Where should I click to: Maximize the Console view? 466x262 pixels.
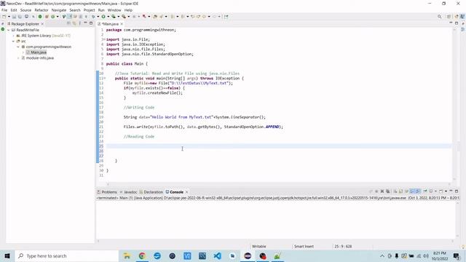[457, 191]
